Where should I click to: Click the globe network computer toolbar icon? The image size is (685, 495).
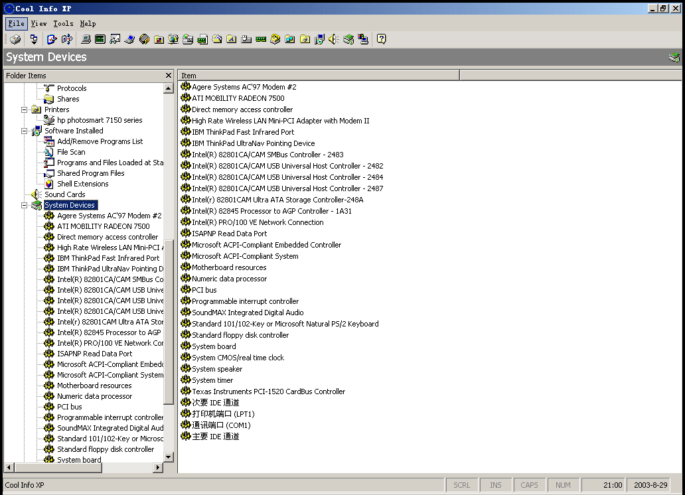pyautogui.click(x=173, y=39)
